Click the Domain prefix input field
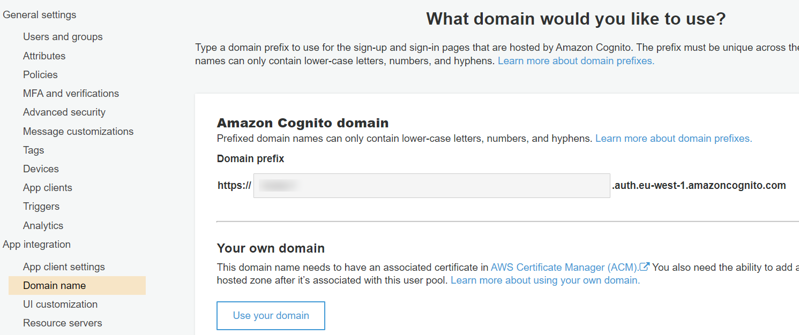 coord(431,185)
